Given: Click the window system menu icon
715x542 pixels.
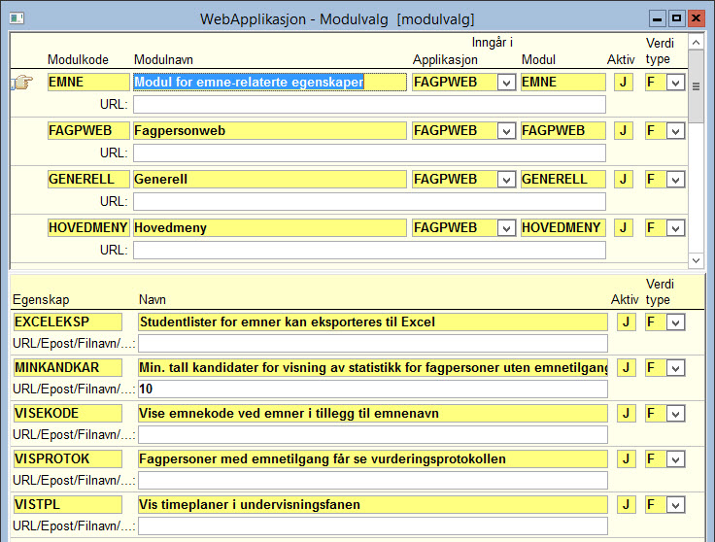Looking at the screenshot, I should (17, 18).
